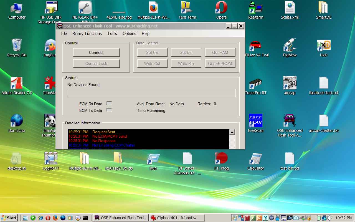Click the 'No ECM/PCM Found' log line
Viewport: 355px width, 222px height.
click(x=110, y=136)
